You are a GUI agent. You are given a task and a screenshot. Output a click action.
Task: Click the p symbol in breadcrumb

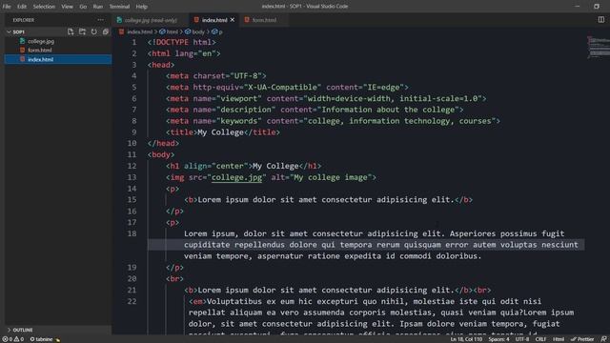(217, 31)
